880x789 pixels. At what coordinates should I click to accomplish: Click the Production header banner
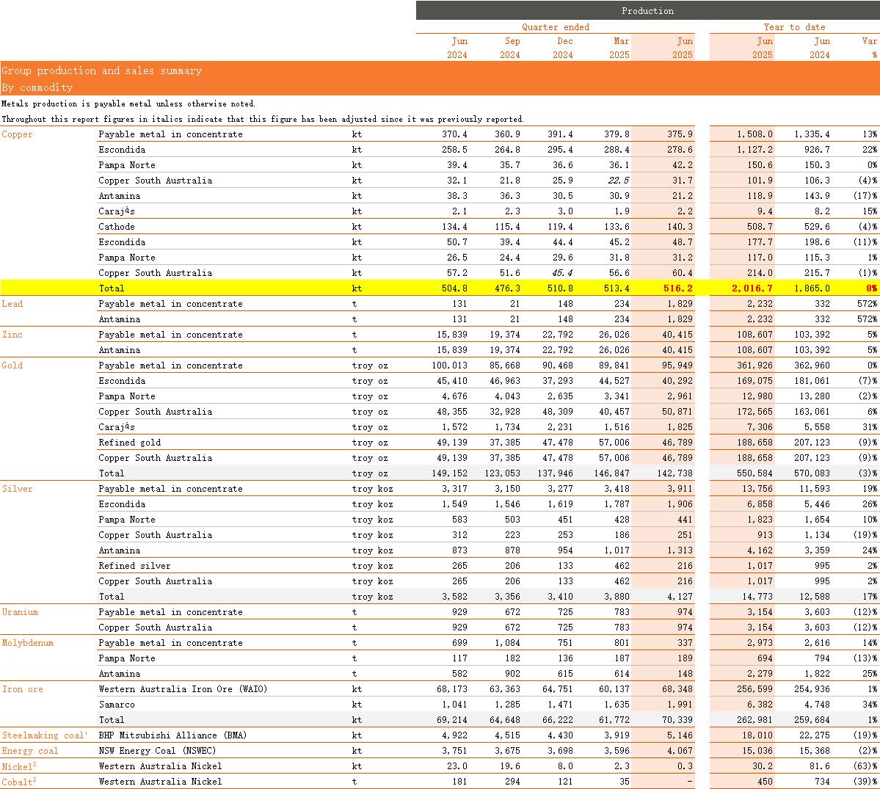[647, 10]
